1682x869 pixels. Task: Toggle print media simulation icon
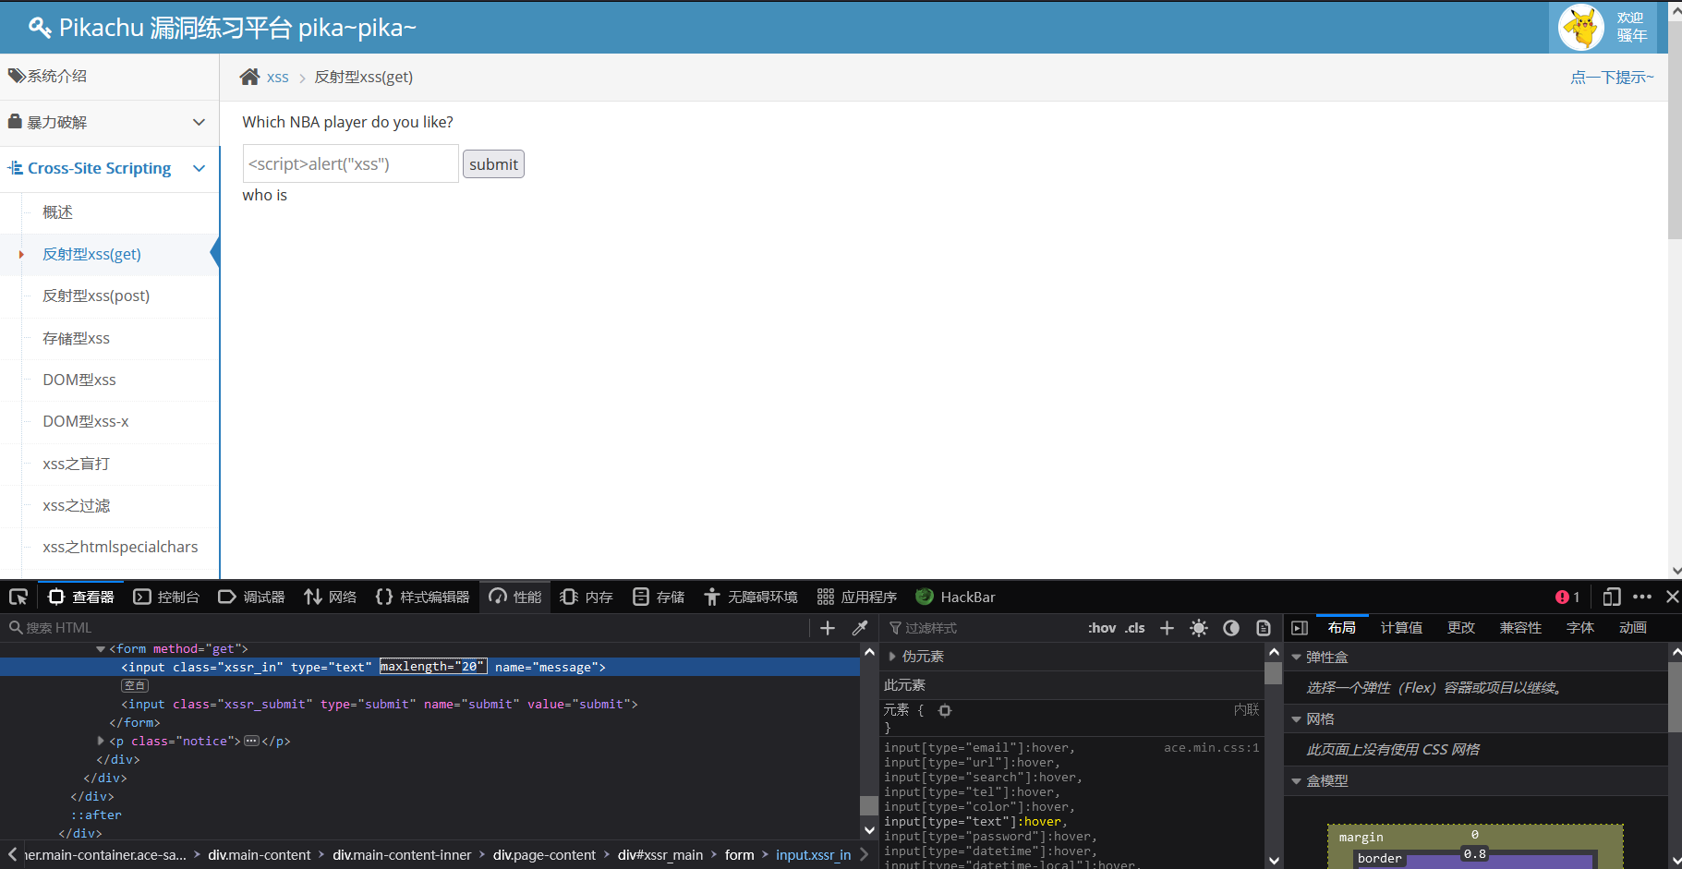[x=1264, y=628]
